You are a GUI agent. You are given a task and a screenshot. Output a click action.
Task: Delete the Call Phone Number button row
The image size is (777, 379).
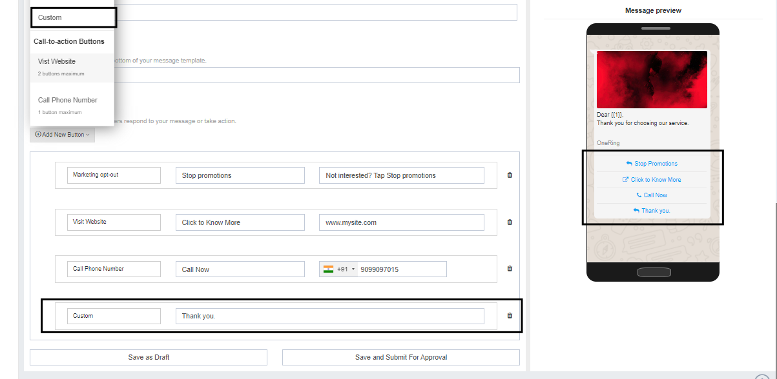[x=510, y=269]
